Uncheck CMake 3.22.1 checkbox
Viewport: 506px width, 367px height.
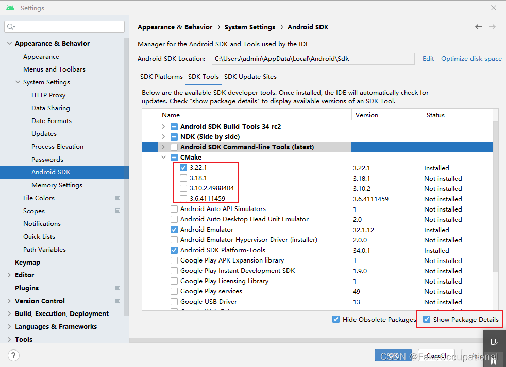pos(183,168)
